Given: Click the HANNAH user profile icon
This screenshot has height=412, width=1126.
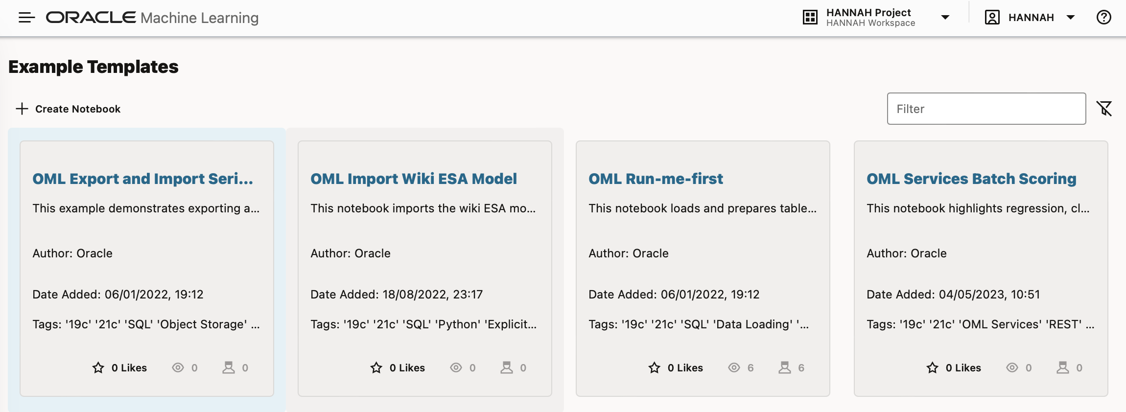Looking at the screenshot, I should click(992, 18).
